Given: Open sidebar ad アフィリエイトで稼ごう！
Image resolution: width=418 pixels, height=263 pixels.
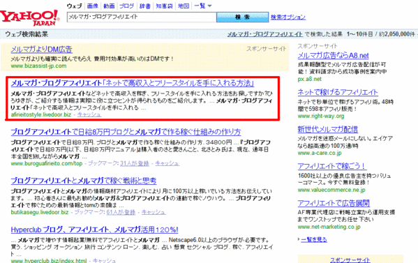Looking at the screenshot, I should 332,166.
